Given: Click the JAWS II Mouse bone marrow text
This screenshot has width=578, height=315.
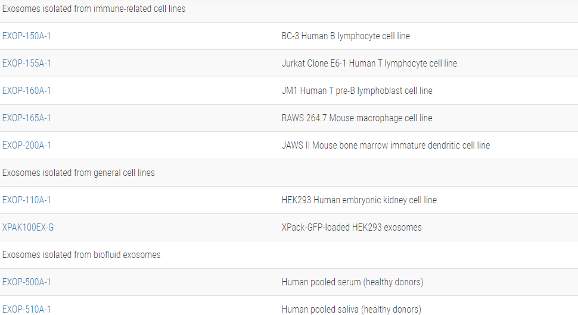Looking at the screenshot, I should 386,146.
